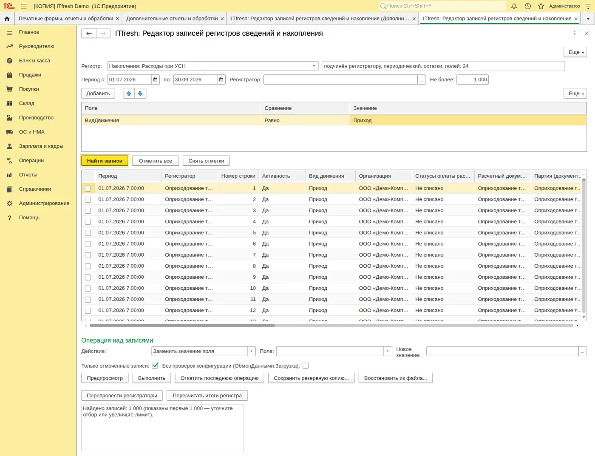Tick the checkbox for row number 9
Image resolution: width=595 pixels, height=456 pixels.
(x=88, y=277)
